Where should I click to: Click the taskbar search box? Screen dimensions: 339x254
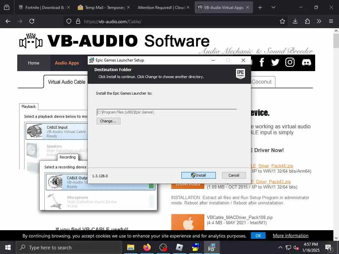[x=69, y=247]
